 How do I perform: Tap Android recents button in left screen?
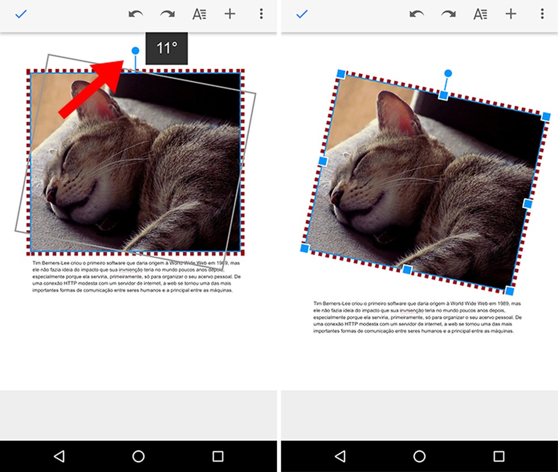pos(218,456)
